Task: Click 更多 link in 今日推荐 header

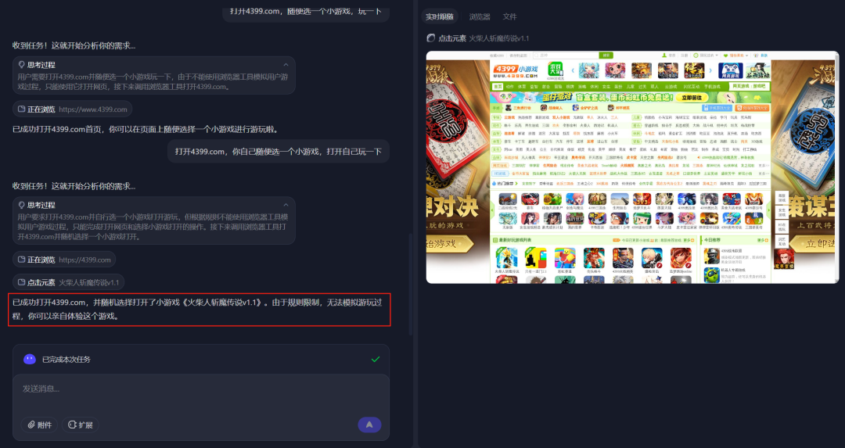Action: (x=763, y=240)
